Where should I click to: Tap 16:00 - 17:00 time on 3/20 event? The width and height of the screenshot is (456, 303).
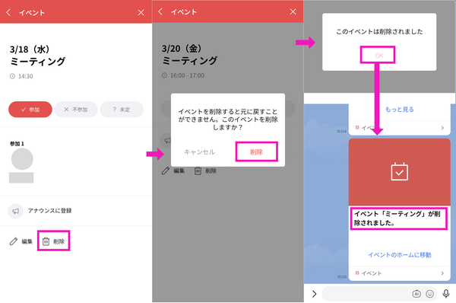(187, 75)
